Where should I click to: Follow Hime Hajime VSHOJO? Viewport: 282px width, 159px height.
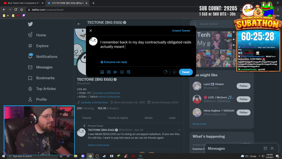244,113
